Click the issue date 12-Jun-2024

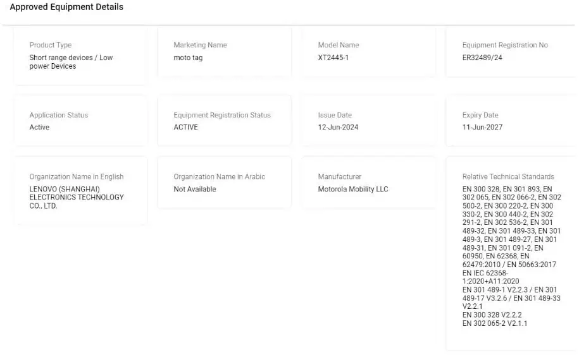(339, 128)
